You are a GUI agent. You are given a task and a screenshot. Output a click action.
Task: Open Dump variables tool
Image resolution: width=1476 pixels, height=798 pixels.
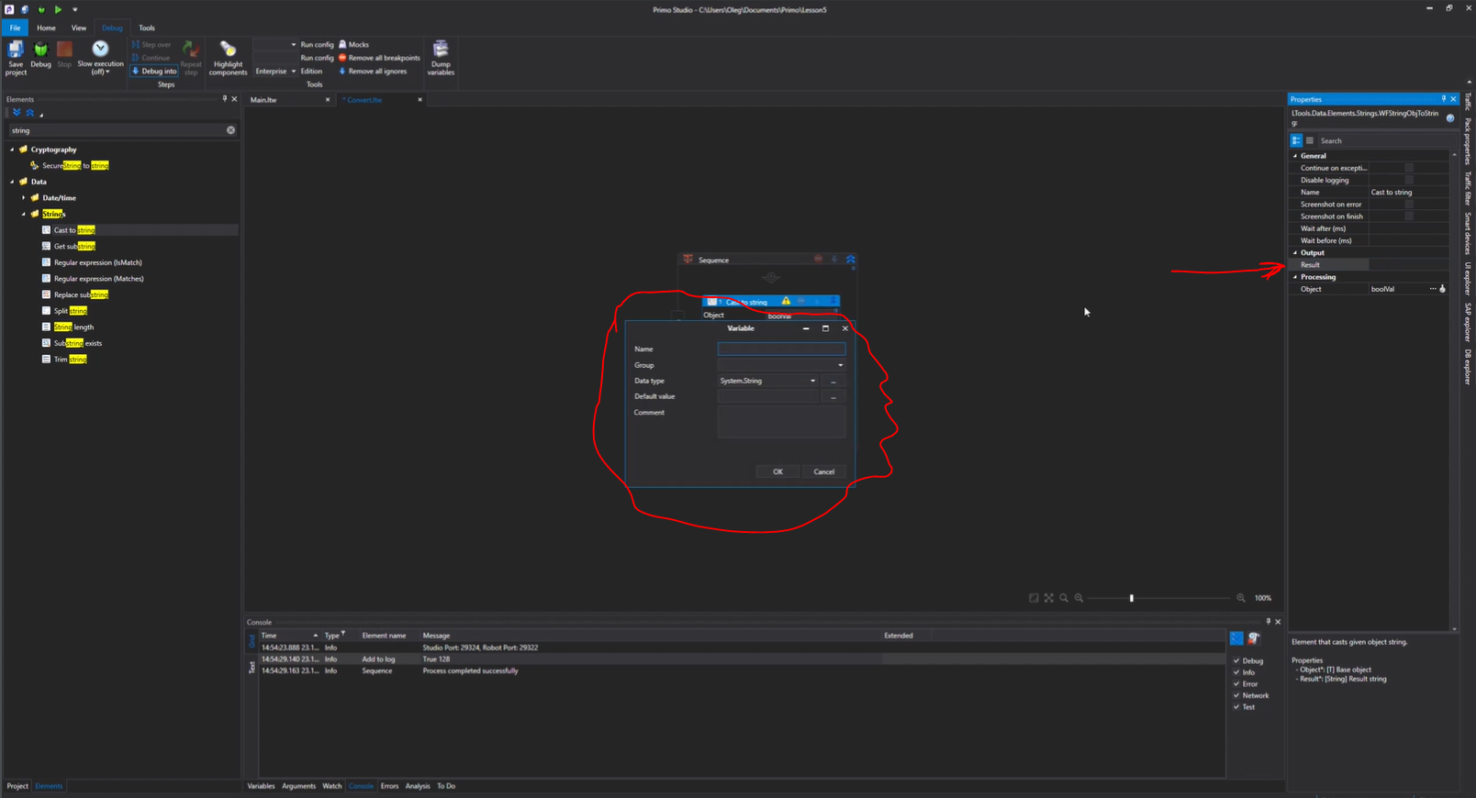pyautogui.click(x=441, y=50)
